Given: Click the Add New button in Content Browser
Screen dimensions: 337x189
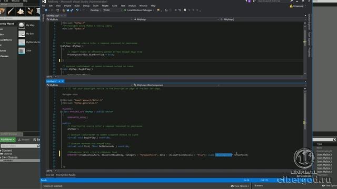Looking at the screenshot, I should pyautogui.click(x=8, y=140).
